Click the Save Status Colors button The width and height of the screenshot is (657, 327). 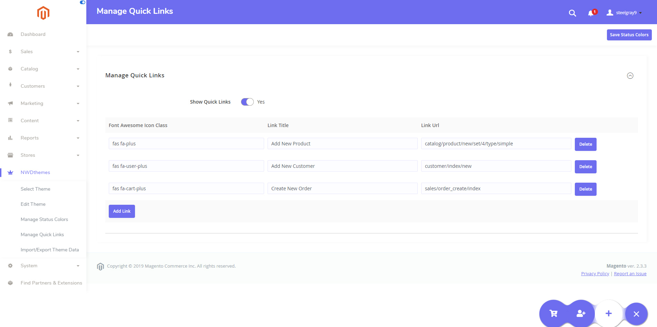629,35
